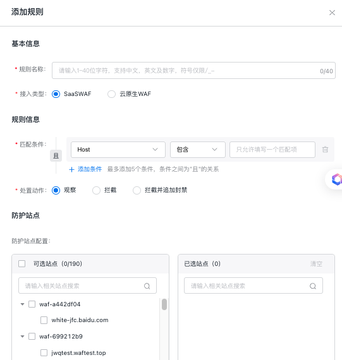Tick the white-jfc.baidu.com site checkbox
Viewport: 342px width, 360px height.
pyautogui.click(x=44, y=320)
